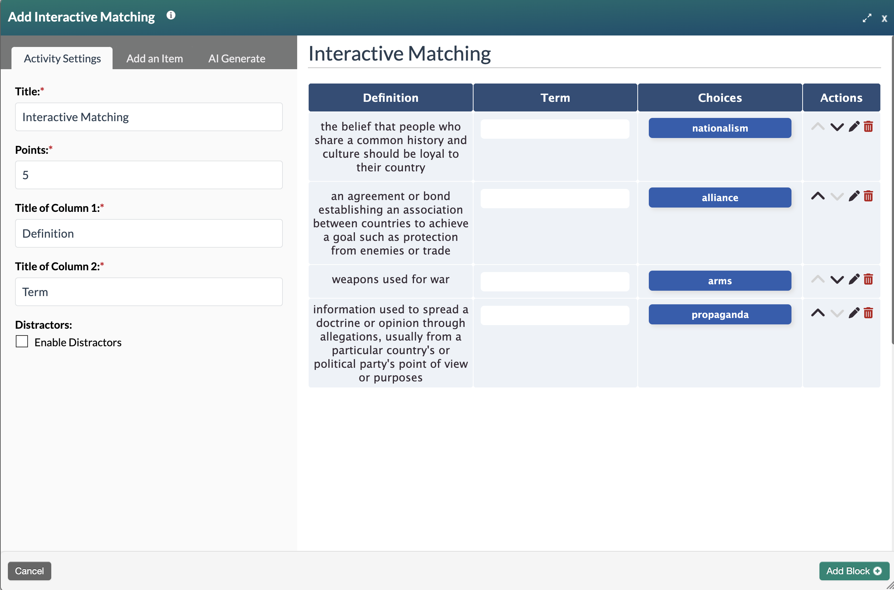This screenshot has width=894, height=590.
Task: Click the green Add Block button
Action: point(853,571)
